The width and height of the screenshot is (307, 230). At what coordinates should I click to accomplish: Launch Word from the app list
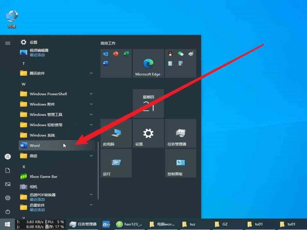click(57, 145)
